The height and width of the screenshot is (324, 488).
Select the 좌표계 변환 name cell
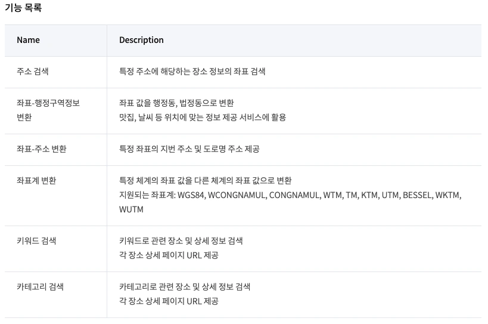click(x=36, y=180)
